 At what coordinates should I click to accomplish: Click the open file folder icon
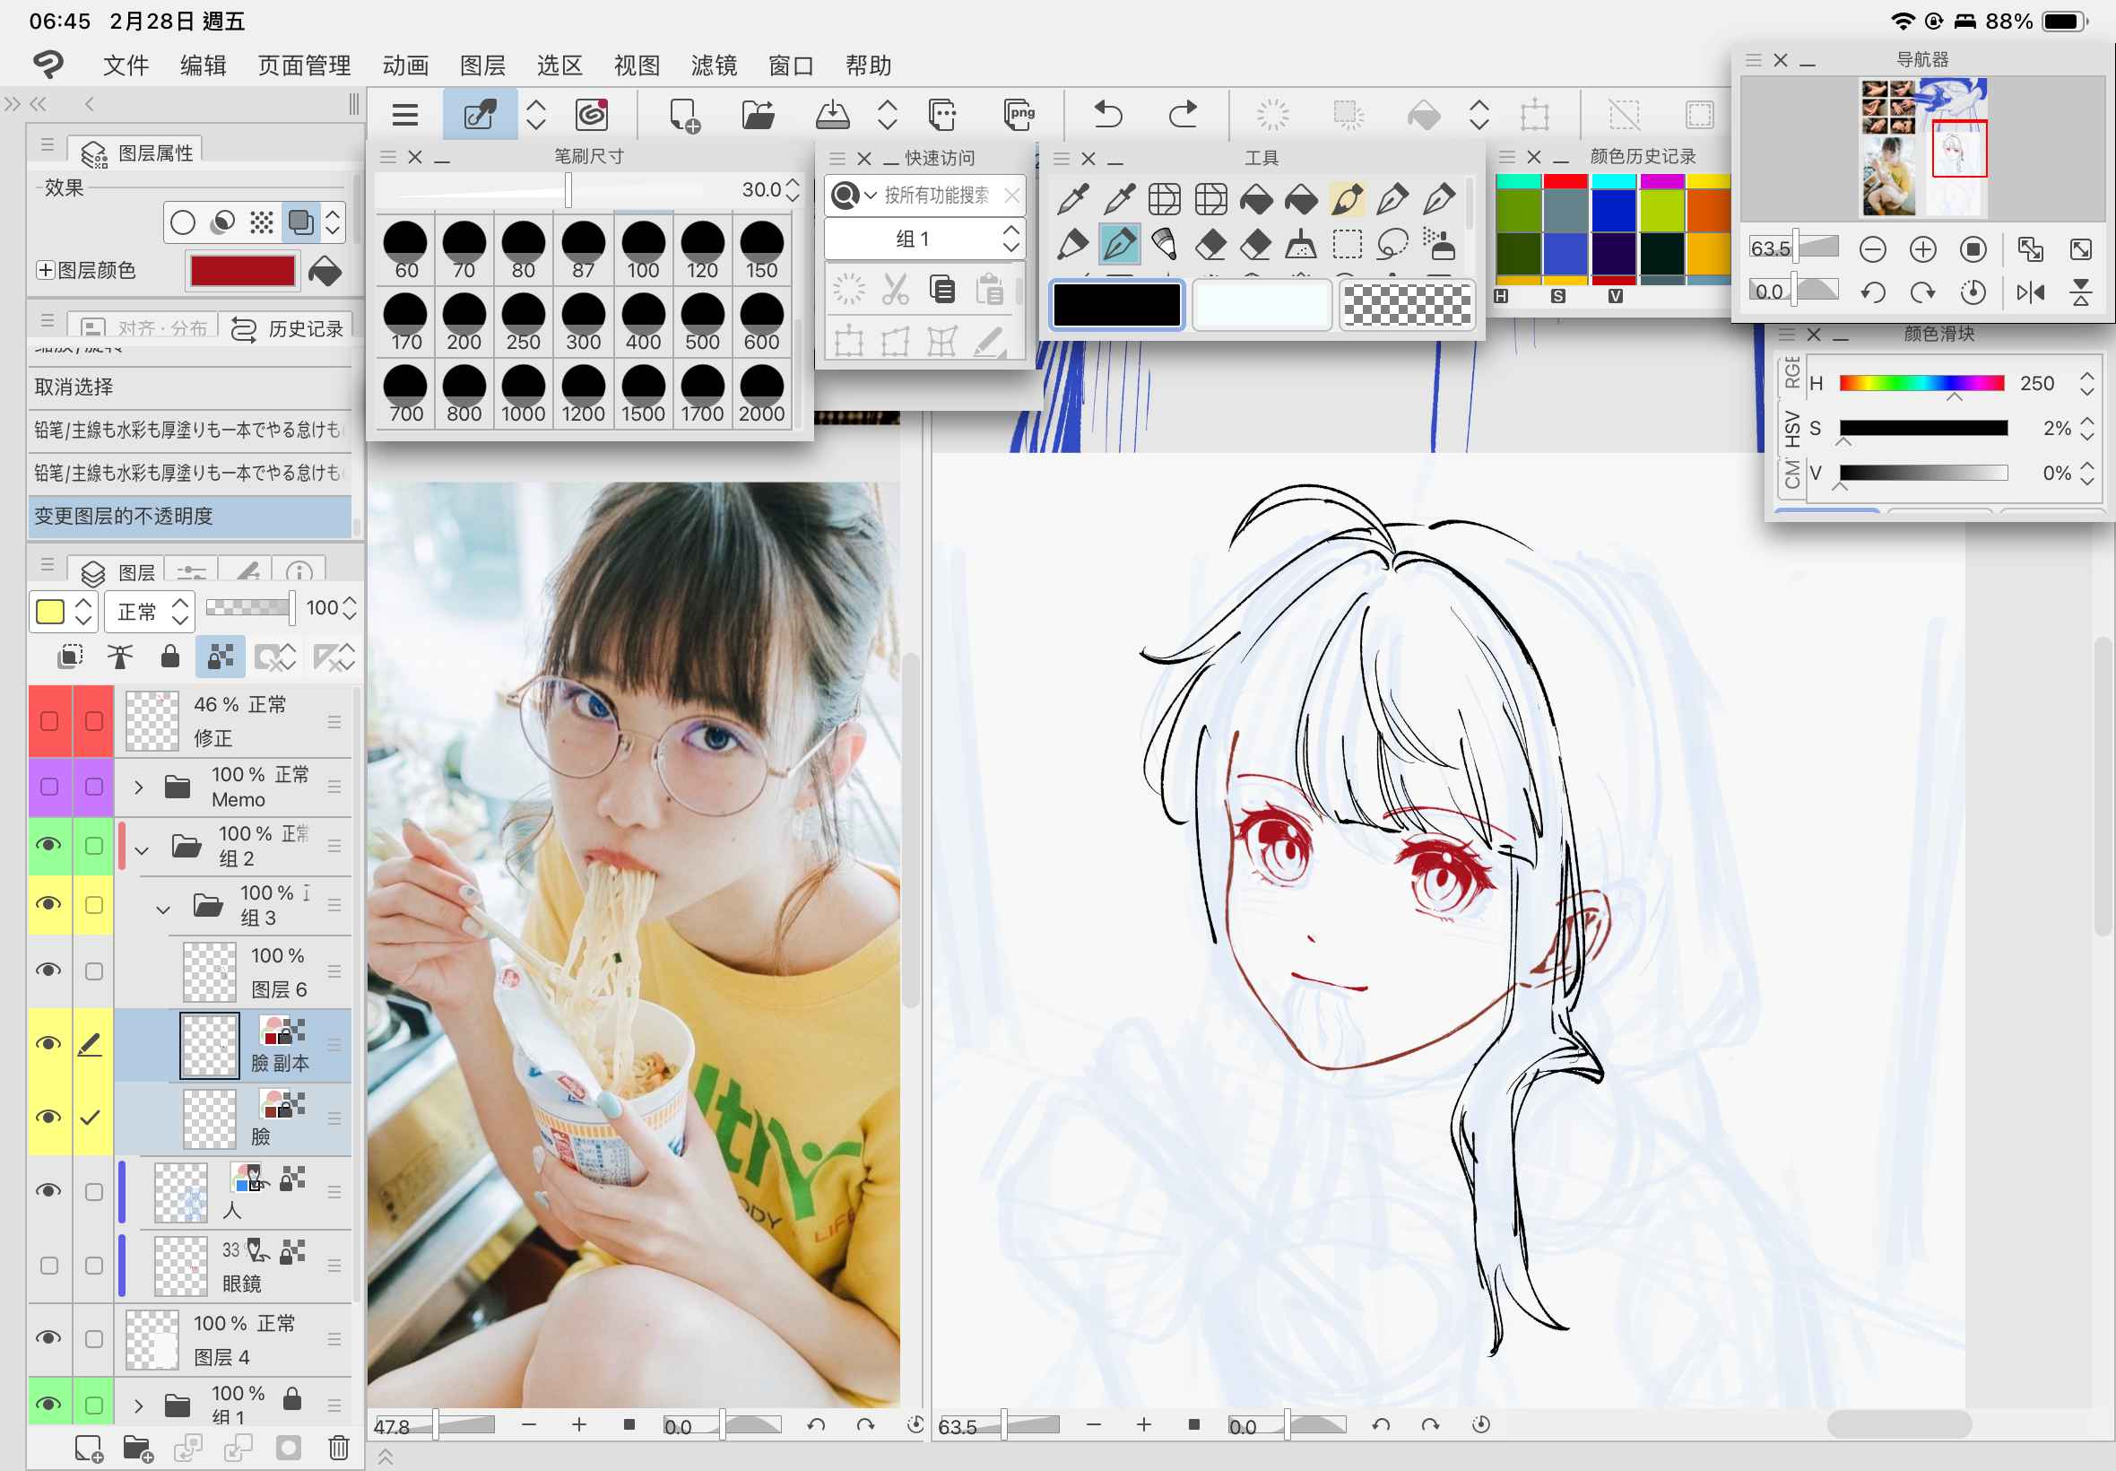pos(758,115)
